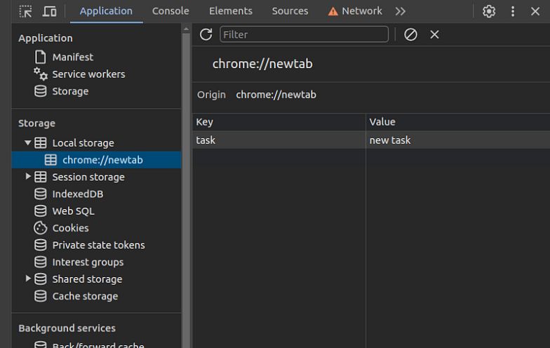This screenshot has width=550, height=348.
Task: Clear all local storage entries icon
Action: [x=410, y=34]
